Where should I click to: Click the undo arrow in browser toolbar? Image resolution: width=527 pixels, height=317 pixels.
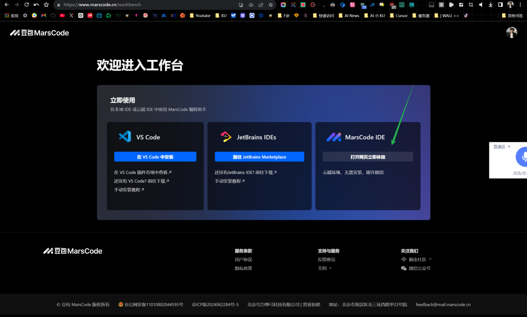(36, 5)
